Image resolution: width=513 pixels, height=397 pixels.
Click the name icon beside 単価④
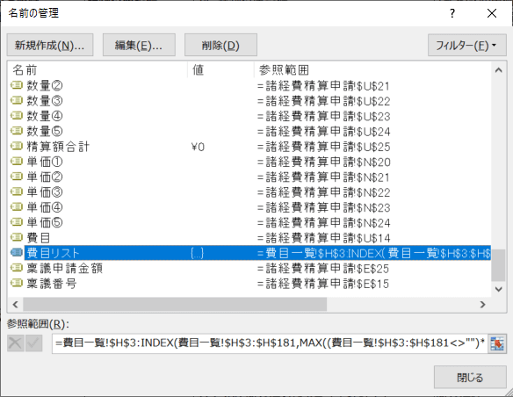coord(17,207)
